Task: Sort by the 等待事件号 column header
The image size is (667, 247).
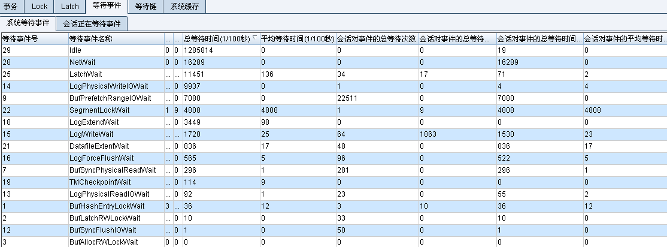Action: pyautogui.click(x=34, y=38)
